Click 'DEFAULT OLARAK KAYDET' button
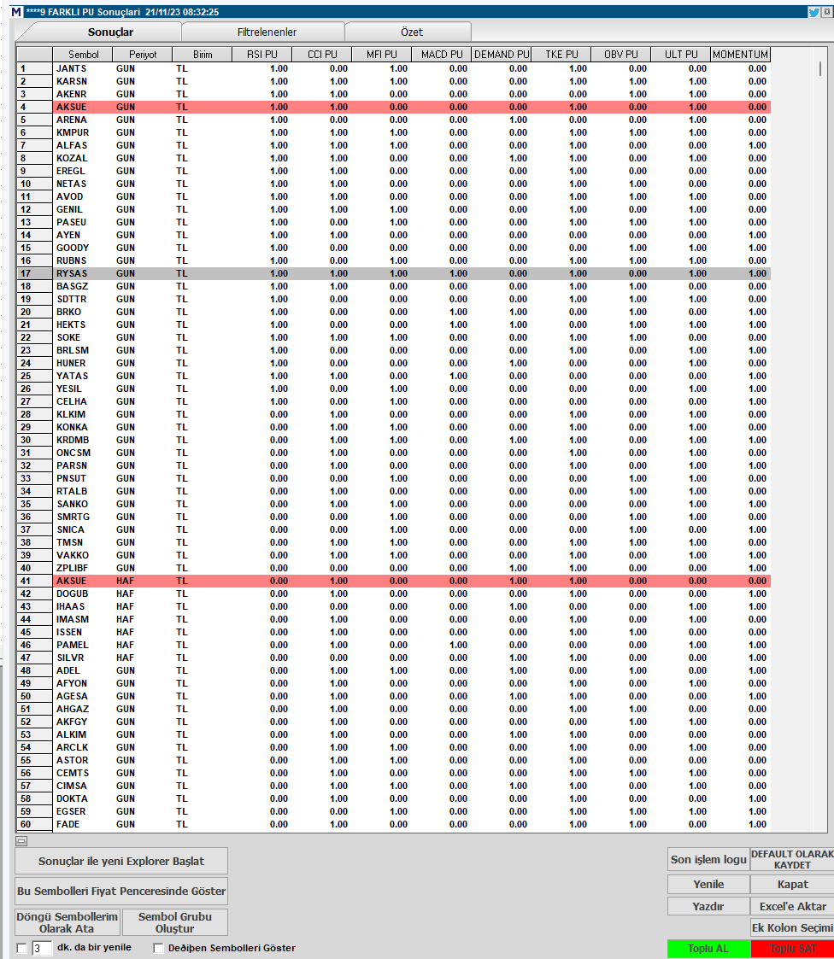 (792, 859)
